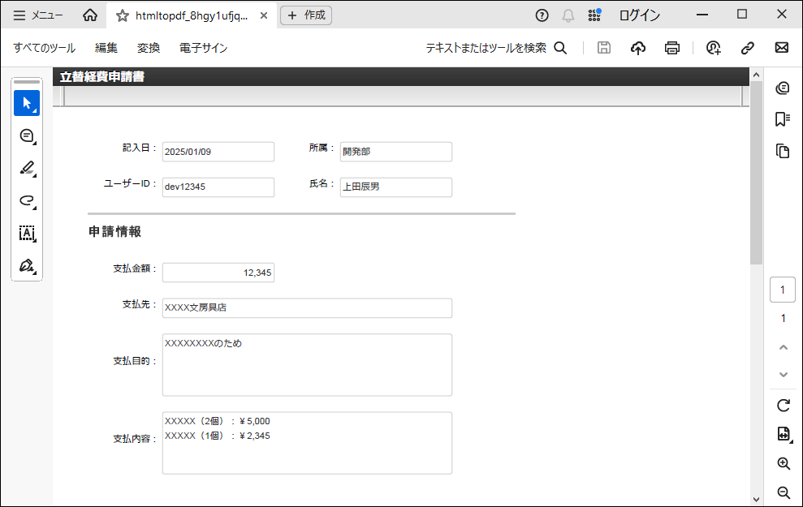Open the すべてのツール menu
Image resolution: width=803 pixels, height=507 pixels.
click(45, 48)
